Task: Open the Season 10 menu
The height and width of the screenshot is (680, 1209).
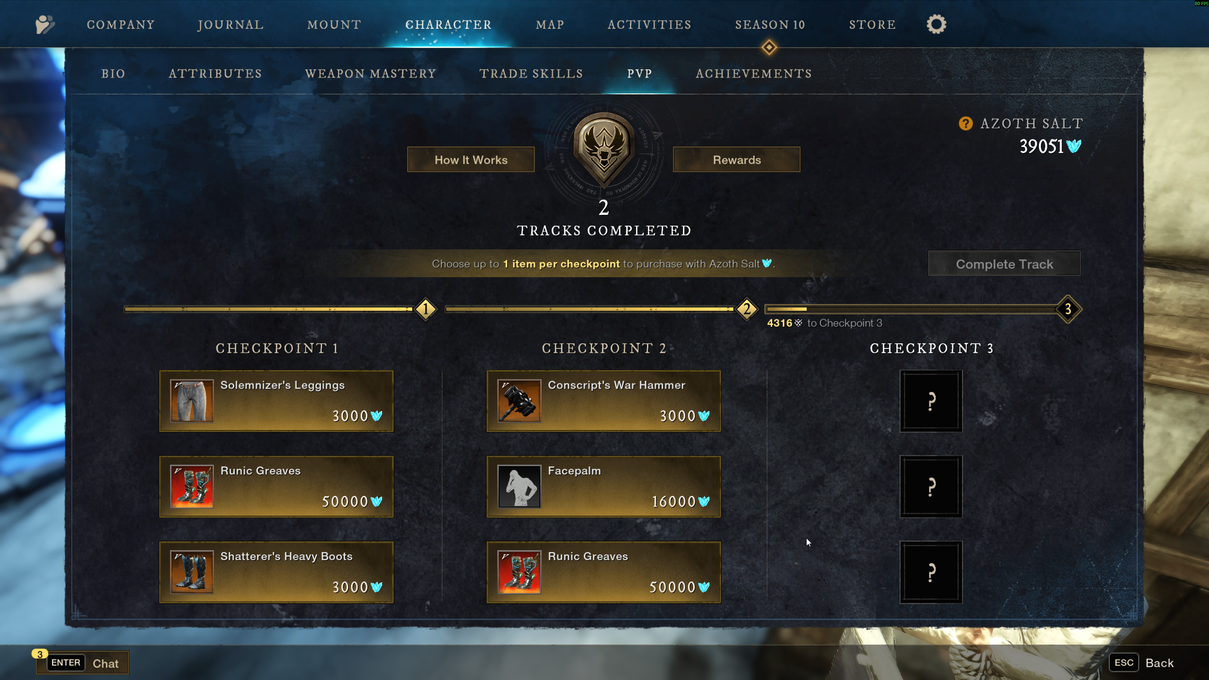Action: (770, 25)
